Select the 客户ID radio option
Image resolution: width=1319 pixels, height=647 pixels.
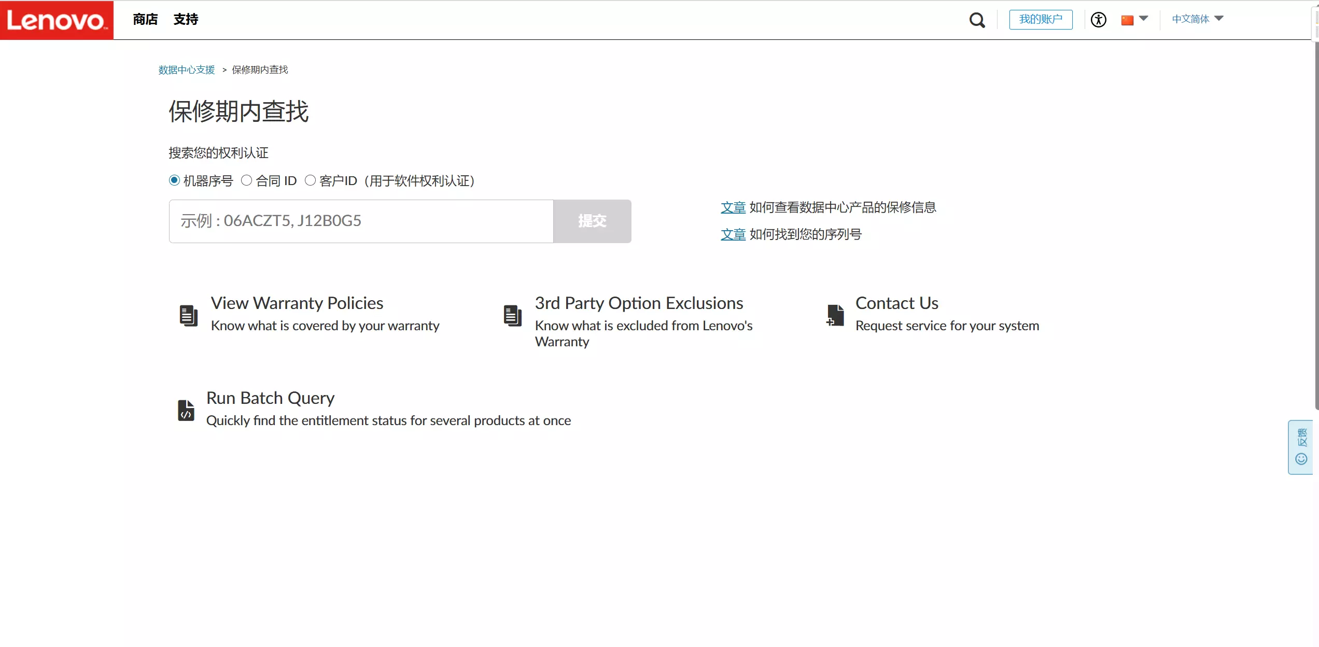pos(310,180)
